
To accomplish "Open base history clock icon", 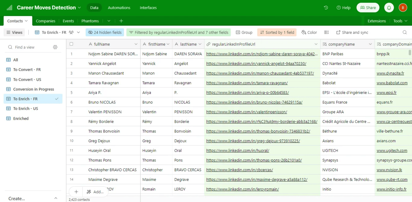I will click(326, 8).
